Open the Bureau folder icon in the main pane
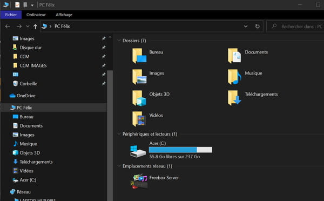The image size is (324, 201). (139, 56)
